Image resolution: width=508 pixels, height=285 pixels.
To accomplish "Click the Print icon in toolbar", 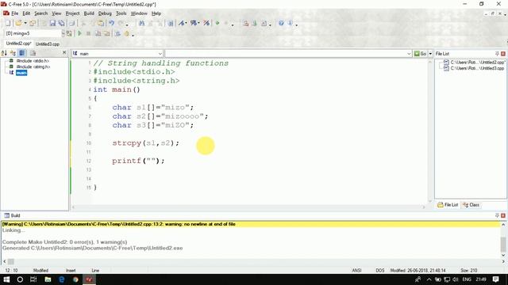I will coord(72,23).
